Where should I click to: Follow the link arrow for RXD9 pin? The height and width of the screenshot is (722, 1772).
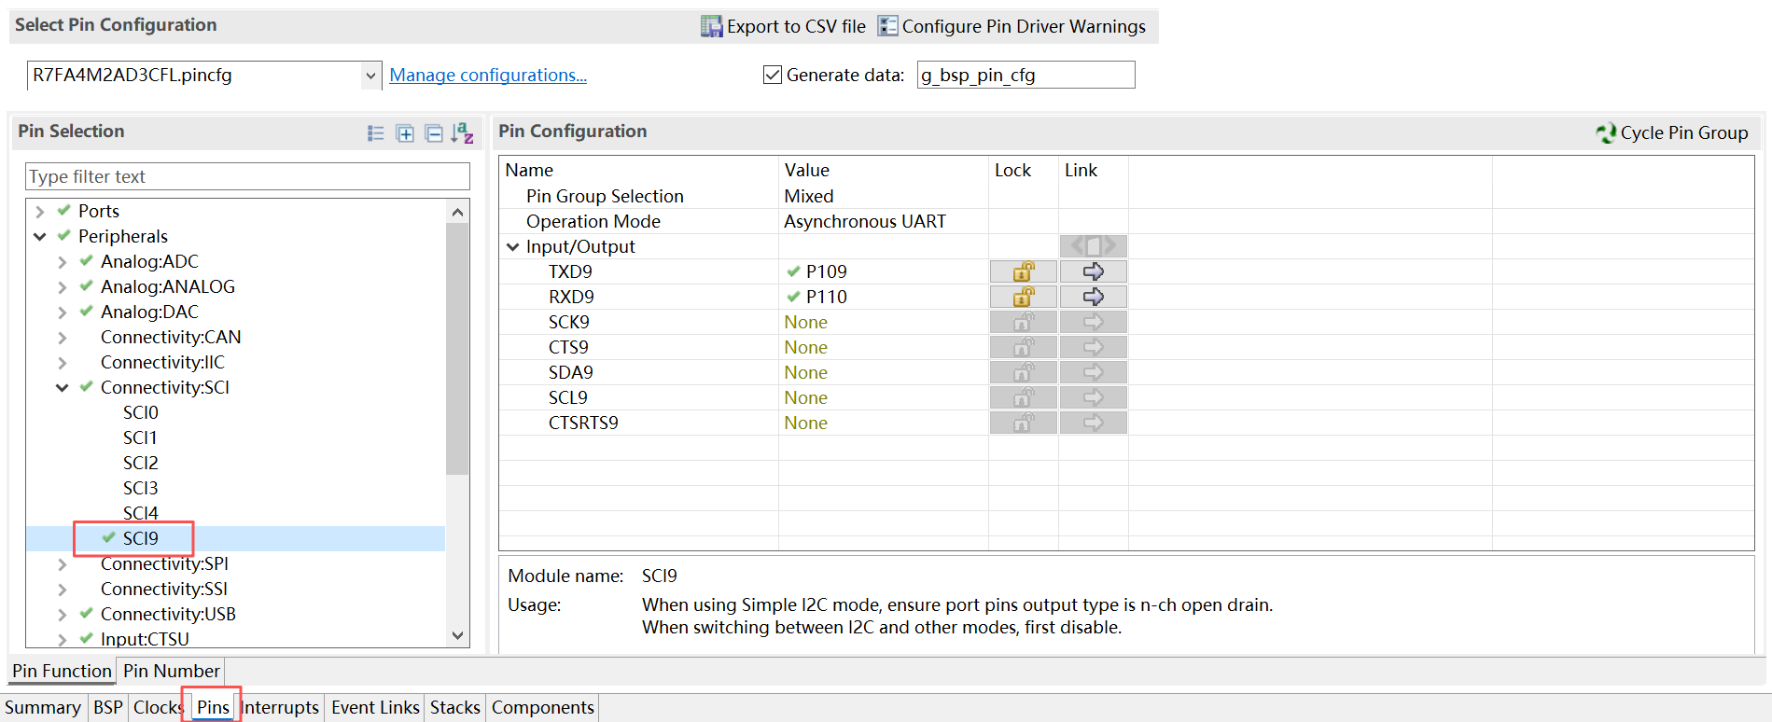click(1094, 297)
